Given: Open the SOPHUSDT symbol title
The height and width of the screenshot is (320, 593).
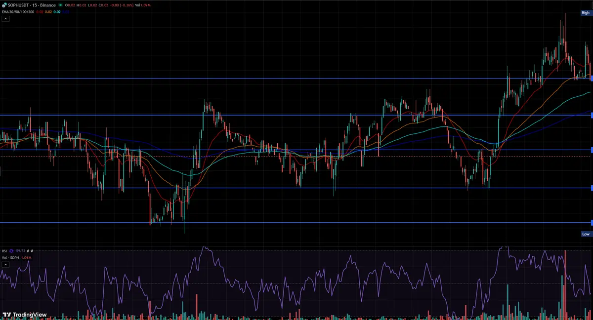Looking at the screenshot, I should coord(18,5).
